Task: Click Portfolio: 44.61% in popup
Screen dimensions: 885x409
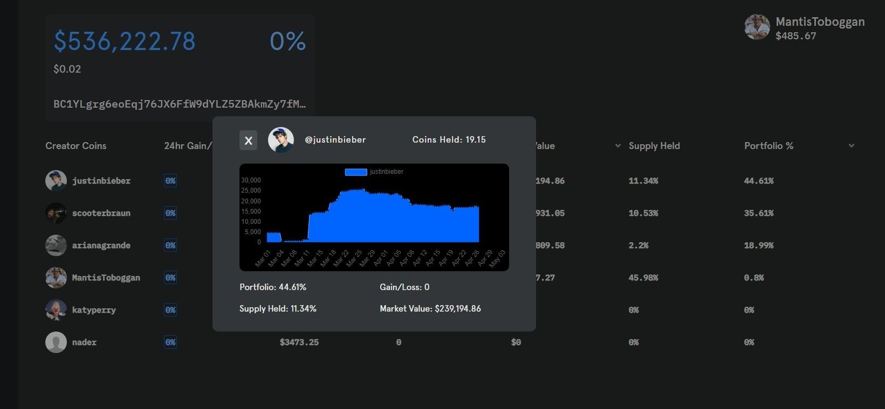Action: tap(273, 287)
